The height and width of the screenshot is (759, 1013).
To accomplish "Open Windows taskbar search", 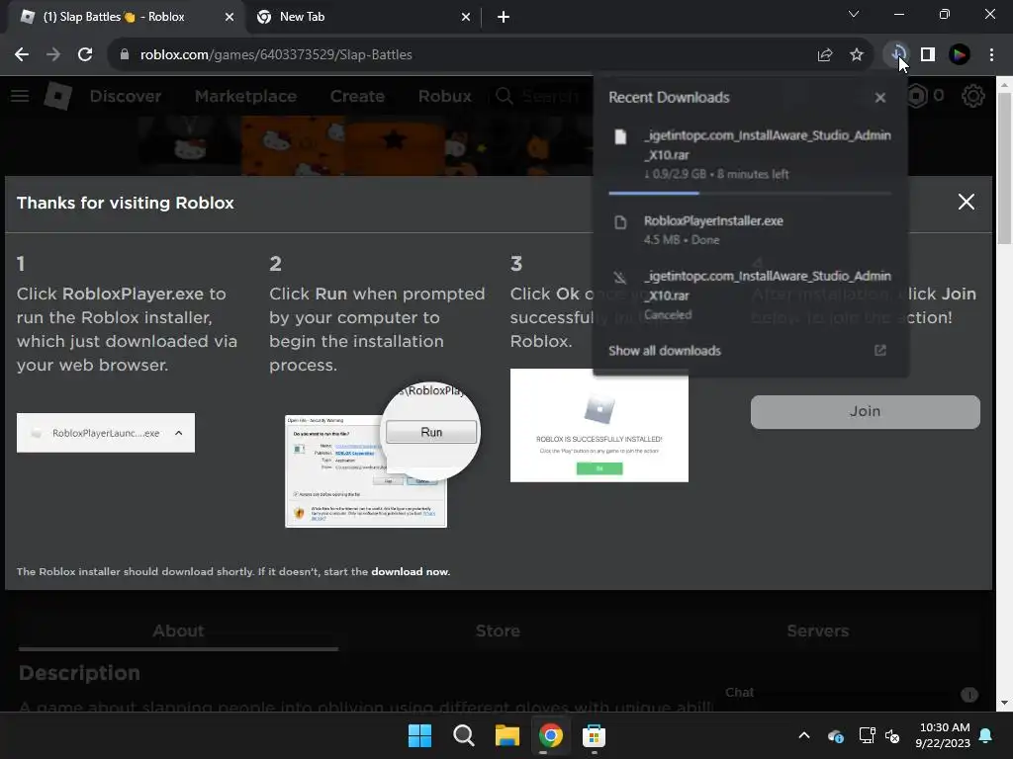I will tap(464, 735).
